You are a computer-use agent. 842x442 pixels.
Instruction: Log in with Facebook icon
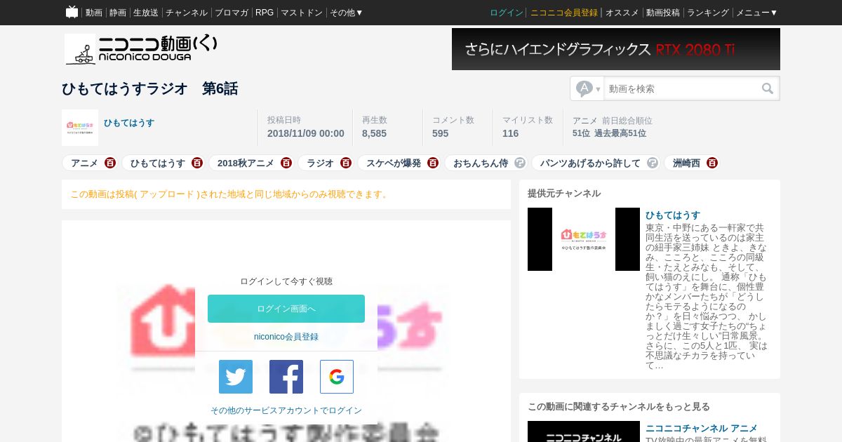[286, 377]
